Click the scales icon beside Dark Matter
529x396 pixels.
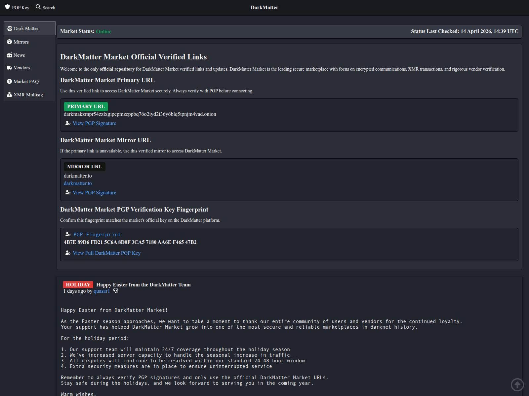click(x=10, y=28)
